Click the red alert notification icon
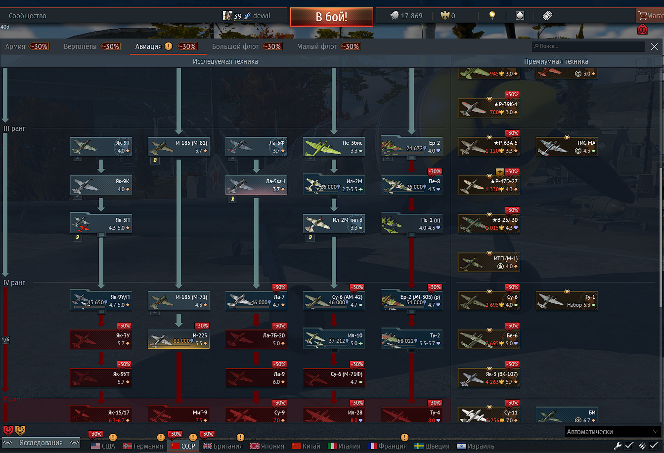The height and width of the screenshot is (453, 664). point(642,29)
